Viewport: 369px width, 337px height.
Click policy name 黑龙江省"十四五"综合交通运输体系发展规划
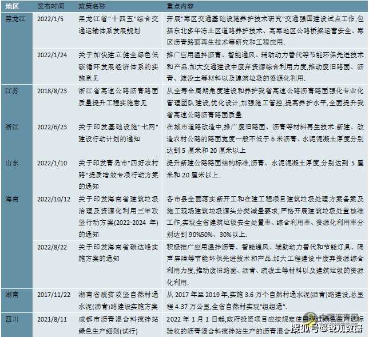(118, 25)
